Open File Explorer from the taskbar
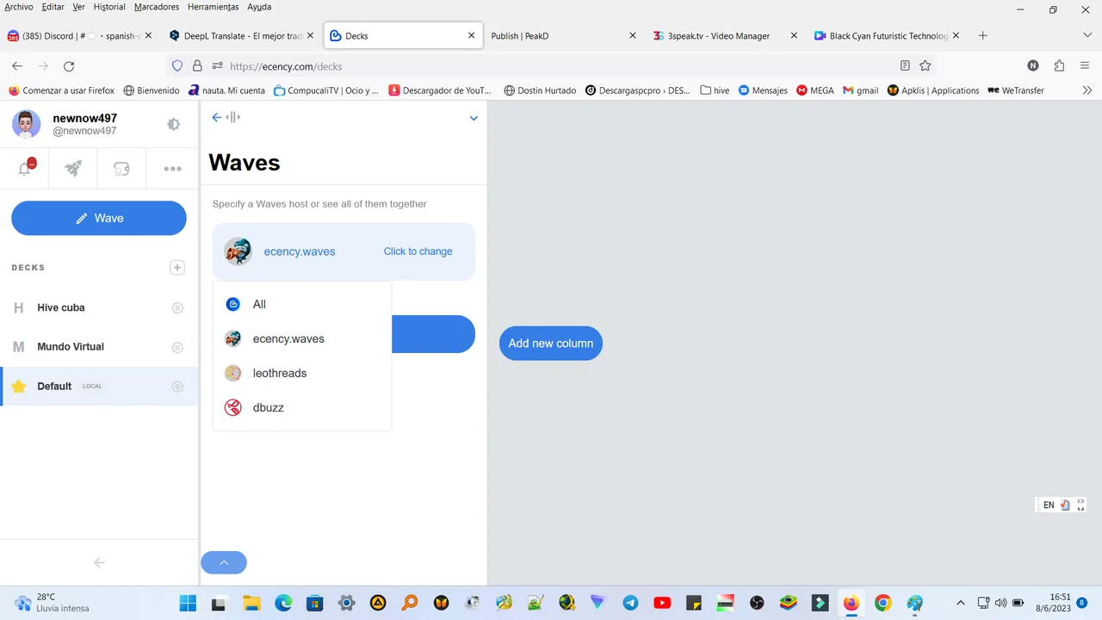 point(251,603)
